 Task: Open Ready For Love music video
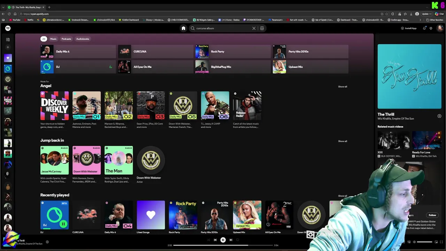pyautogui.click(x=426, y=140)
